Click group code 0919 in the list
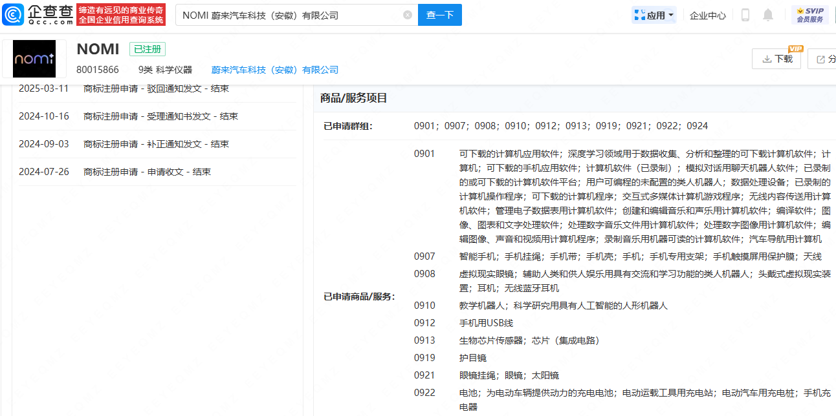Viewport: 836px width, 416px height. click(x=424, y=358)
